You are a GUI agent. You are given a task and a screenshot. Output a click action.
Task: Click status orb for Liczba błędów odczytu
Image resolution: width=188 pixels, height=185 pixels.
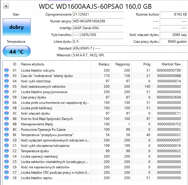tap(7, 70)
